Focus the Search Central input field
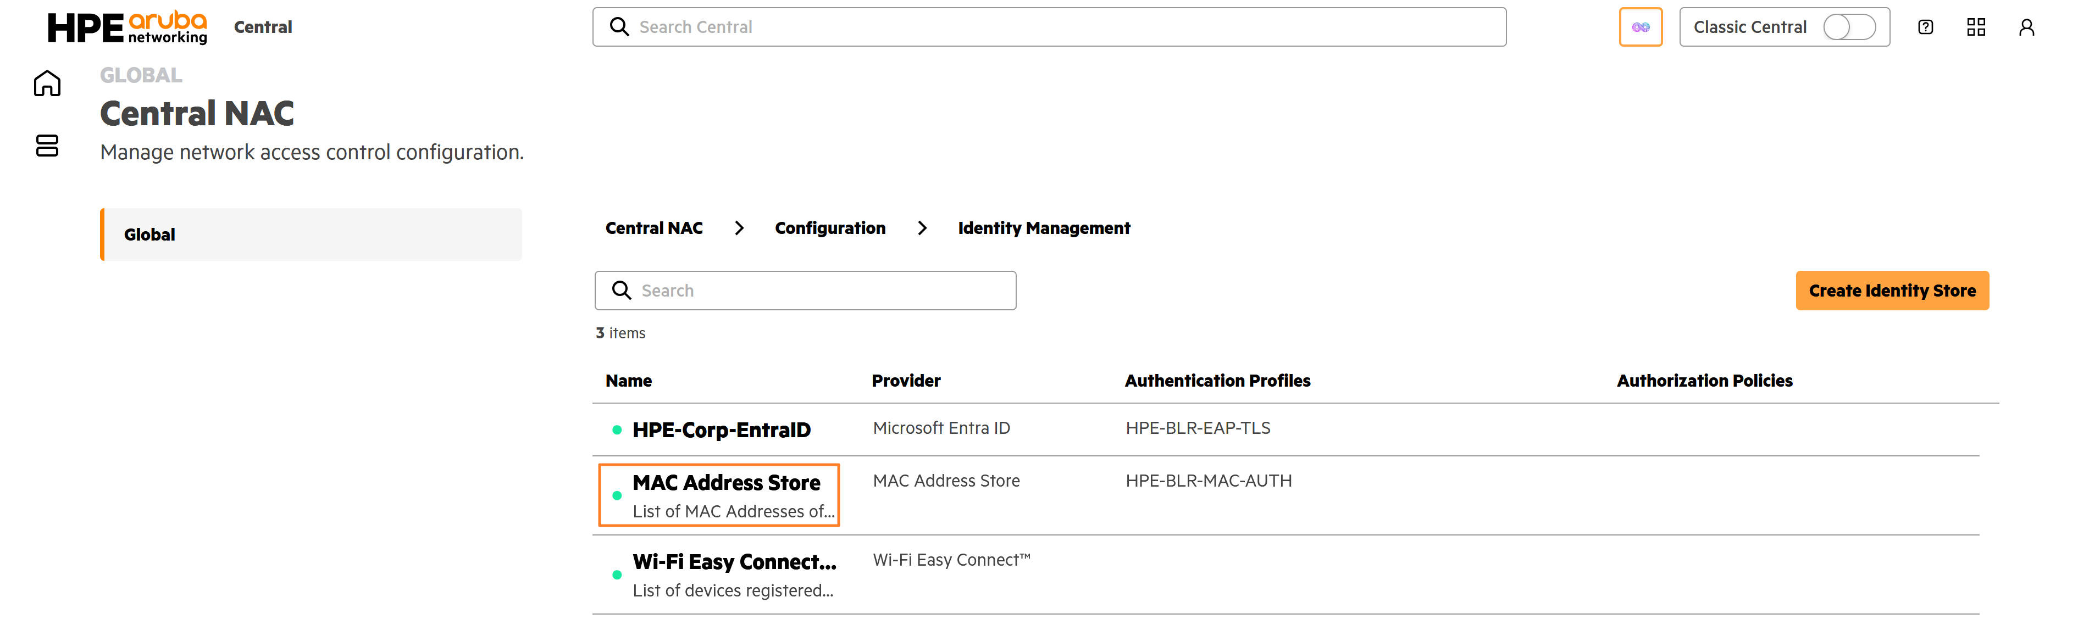 click(1049, 27)
